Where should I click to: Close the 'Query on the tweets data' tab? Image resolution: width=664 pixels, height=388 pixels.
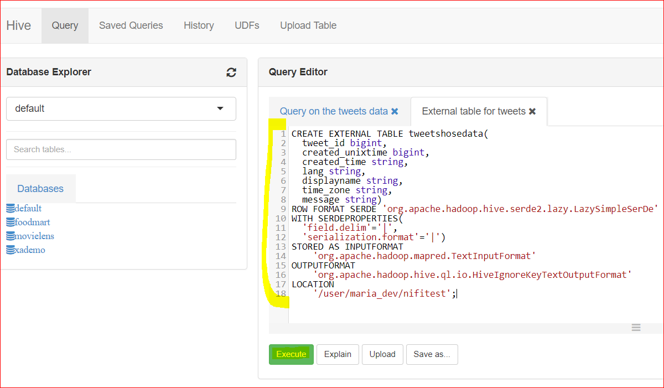point(395,111)
